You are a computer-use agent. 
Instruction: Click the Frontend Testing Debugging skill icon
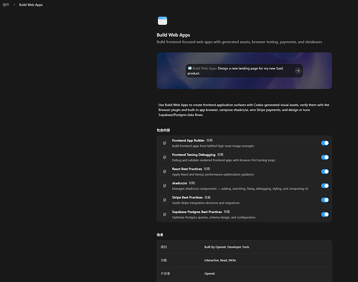(x=165, y=157)
